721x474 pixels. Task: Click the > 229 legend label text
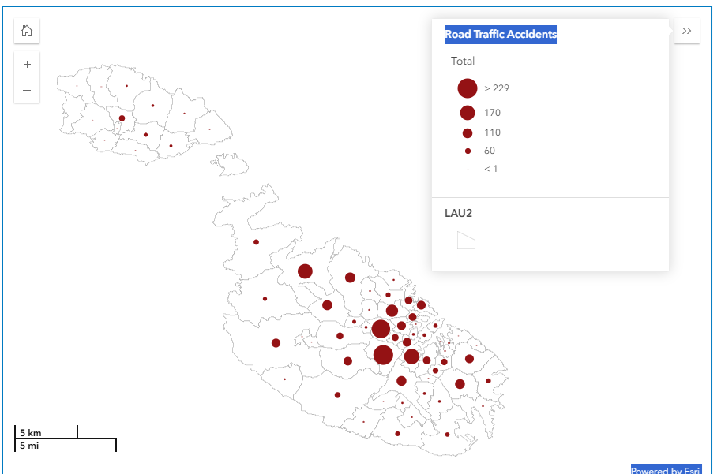pyautogui.click(x=497, y=88)
